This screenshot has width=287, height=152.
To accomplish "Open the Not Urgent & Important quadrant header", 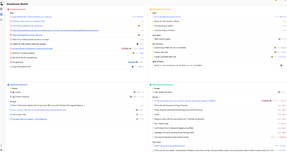I will point(161,9).
